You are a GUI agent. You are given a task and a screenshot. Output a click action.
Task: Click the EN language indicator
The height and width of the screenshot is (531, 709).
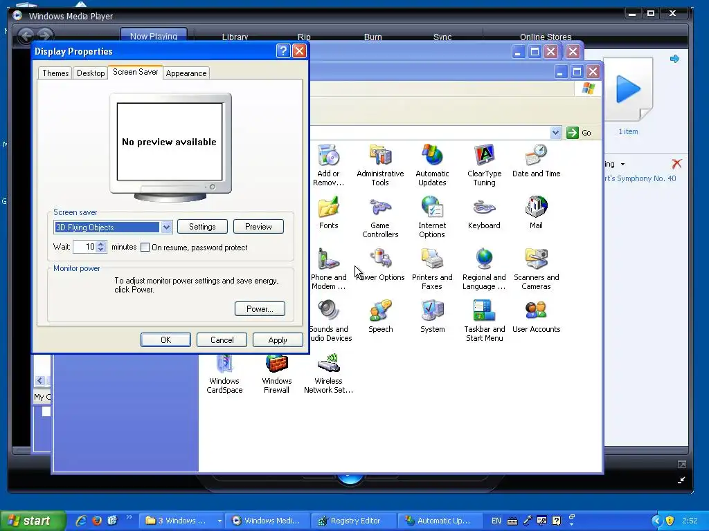(x=496, y=521)
